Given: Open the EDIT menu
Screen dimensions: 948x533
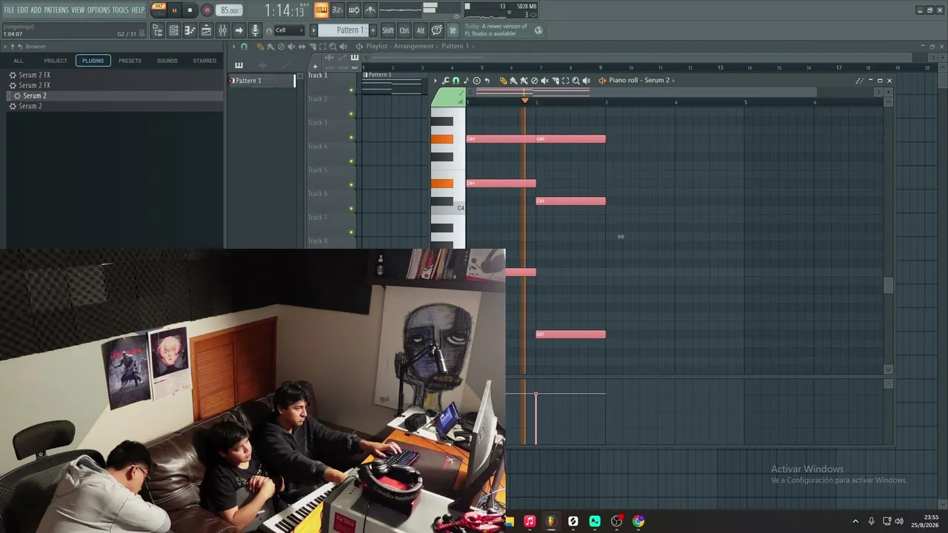Looking at the screenshot, I should pos(22,10).
